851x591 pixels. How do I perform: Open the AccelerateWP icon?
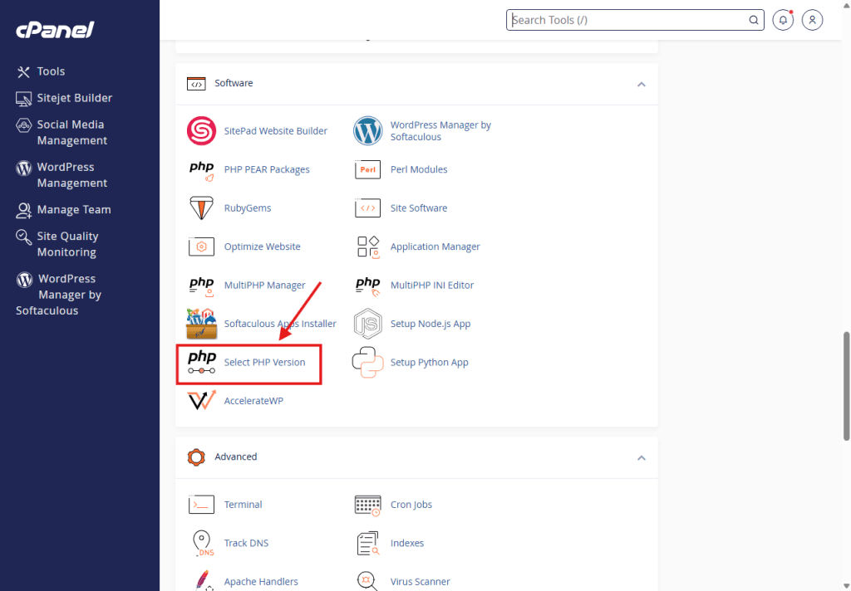point(201,401)
